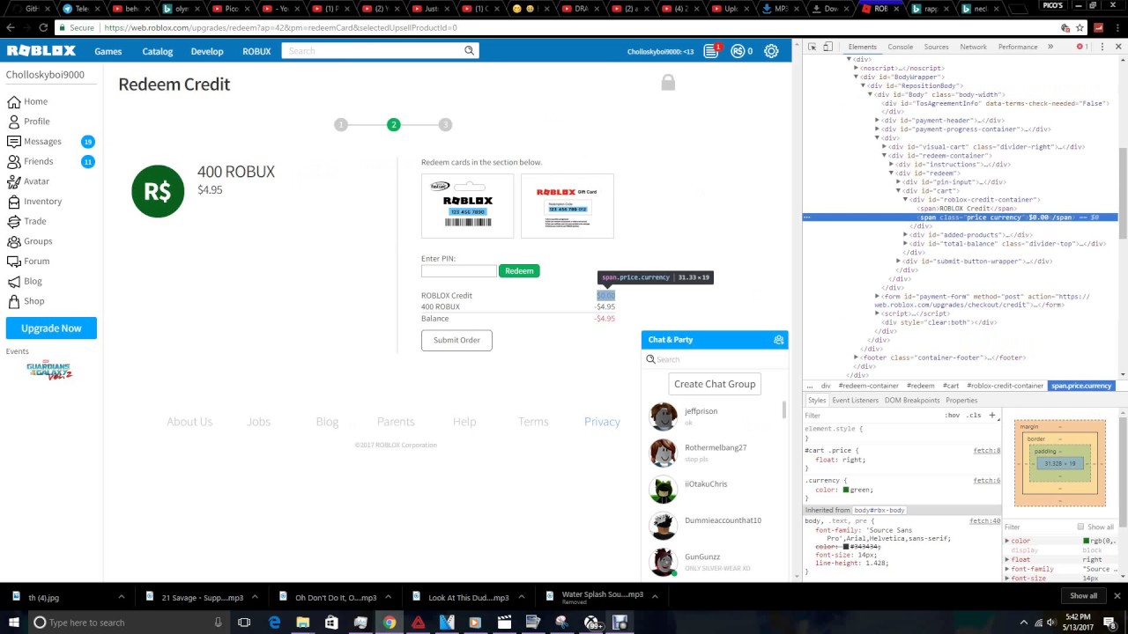Viewport: 1128px width, 634px height.
Task: Expand the div id="total-balance" node
Action: [x=905, y=244]
